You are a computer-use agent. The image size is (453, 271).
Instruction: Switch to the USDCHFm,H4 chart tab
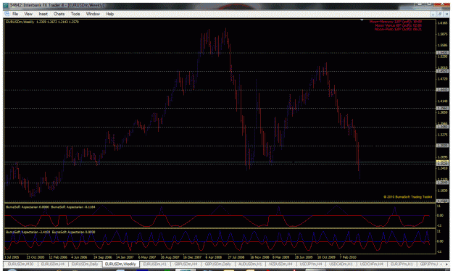click(372, 264)
